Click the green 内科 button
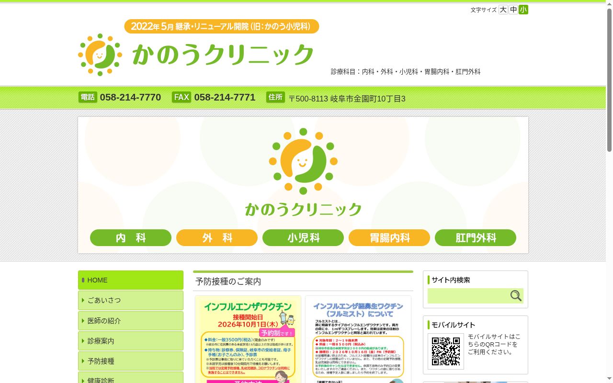Viewport: 613px width, 383px height. coord(131,238)
